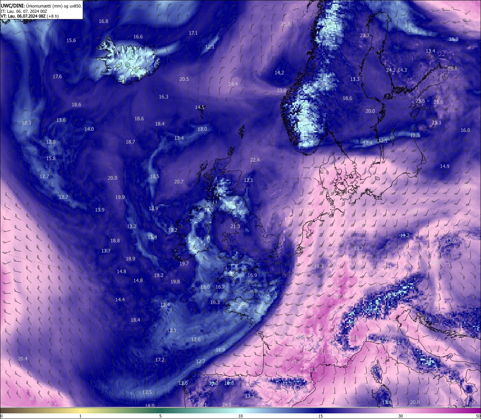
Task: Click the 14.2 value label
Action: coord(279,73)
